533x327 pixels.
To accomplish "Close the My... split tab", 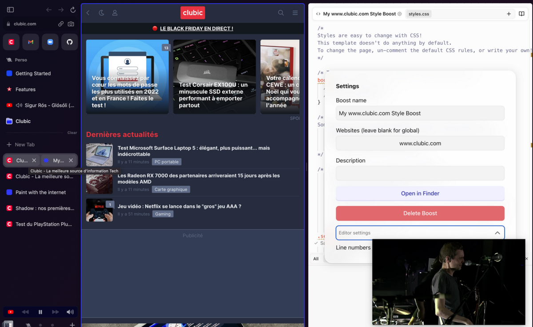I will tap(71, 161).
